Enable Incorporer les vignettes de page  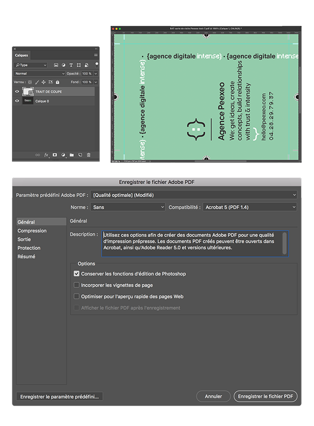coord(77,285)
